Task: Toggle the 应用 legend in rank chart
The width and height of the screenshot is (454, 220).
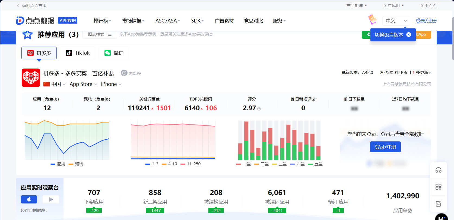Action: 58,164
